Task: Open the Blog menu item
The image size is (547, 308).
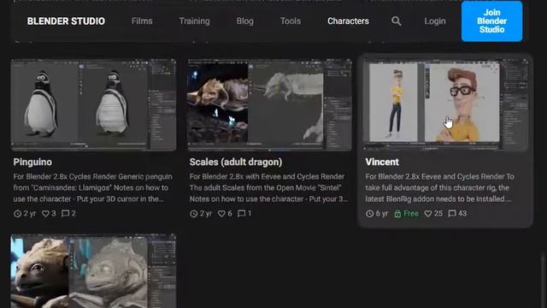Action: pos(245,21)
